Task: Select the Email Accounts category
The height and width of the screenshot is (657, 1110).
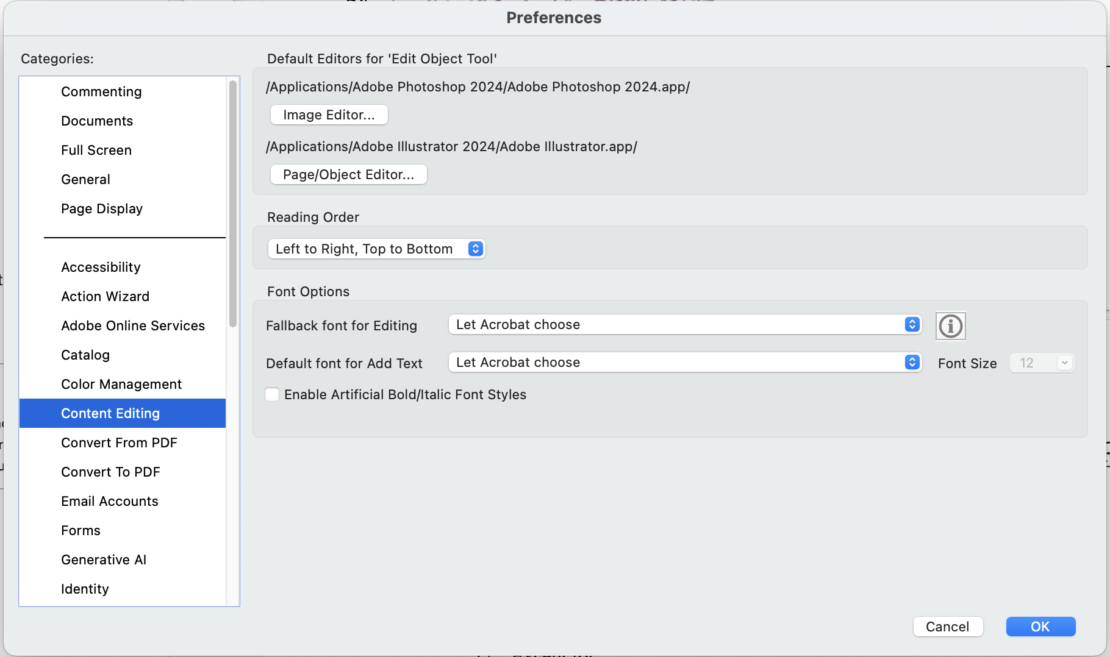Action: [x=110, y=501]
